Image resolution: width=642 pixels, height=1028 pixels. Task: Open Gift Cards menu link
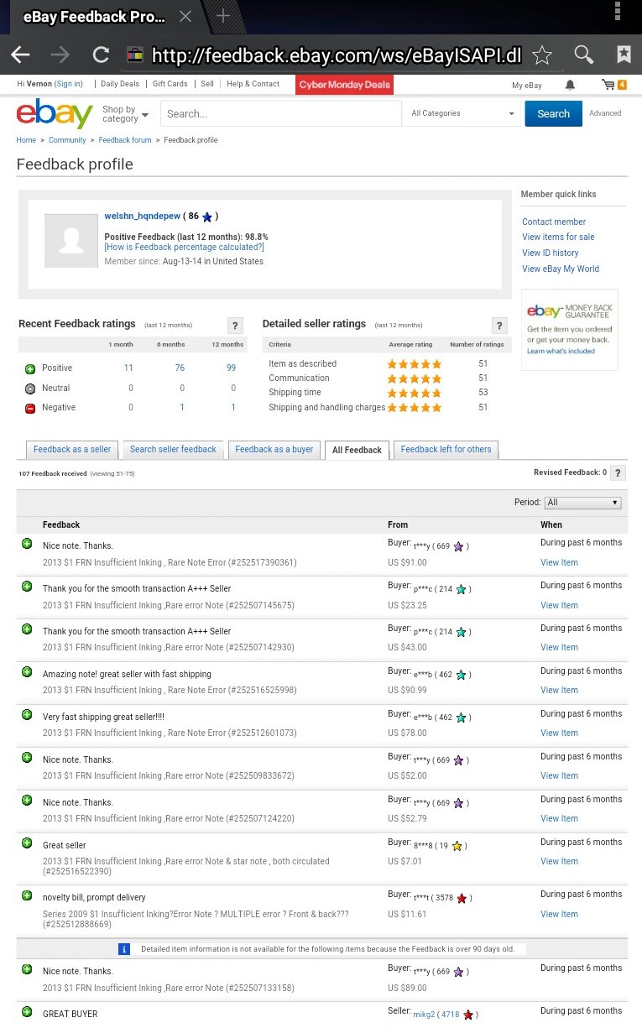(x=170, y=84)
